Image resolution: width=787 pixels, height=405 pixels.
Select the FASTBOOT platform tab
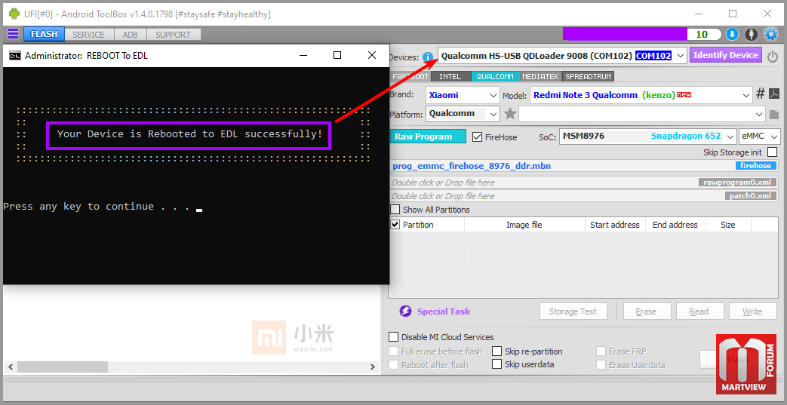click(410, 77)
